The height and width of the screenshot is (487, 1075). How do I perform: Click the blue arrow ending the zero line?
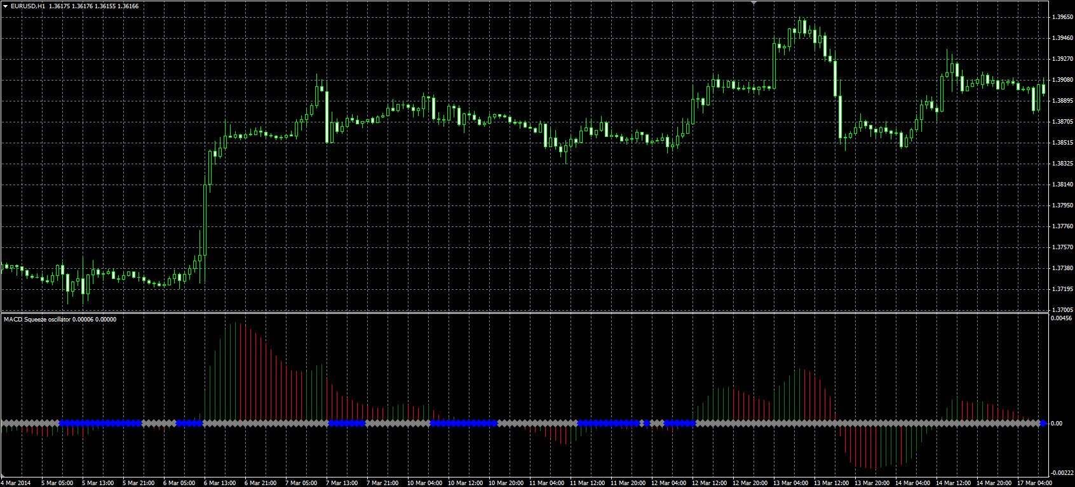[1043, 423]
